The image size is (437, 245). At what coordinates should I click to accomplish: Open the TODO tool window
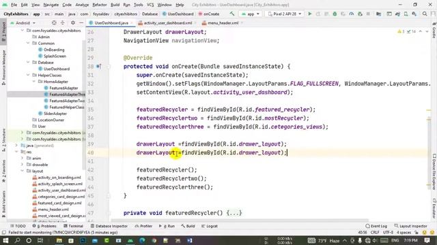[x=18, y=226]
